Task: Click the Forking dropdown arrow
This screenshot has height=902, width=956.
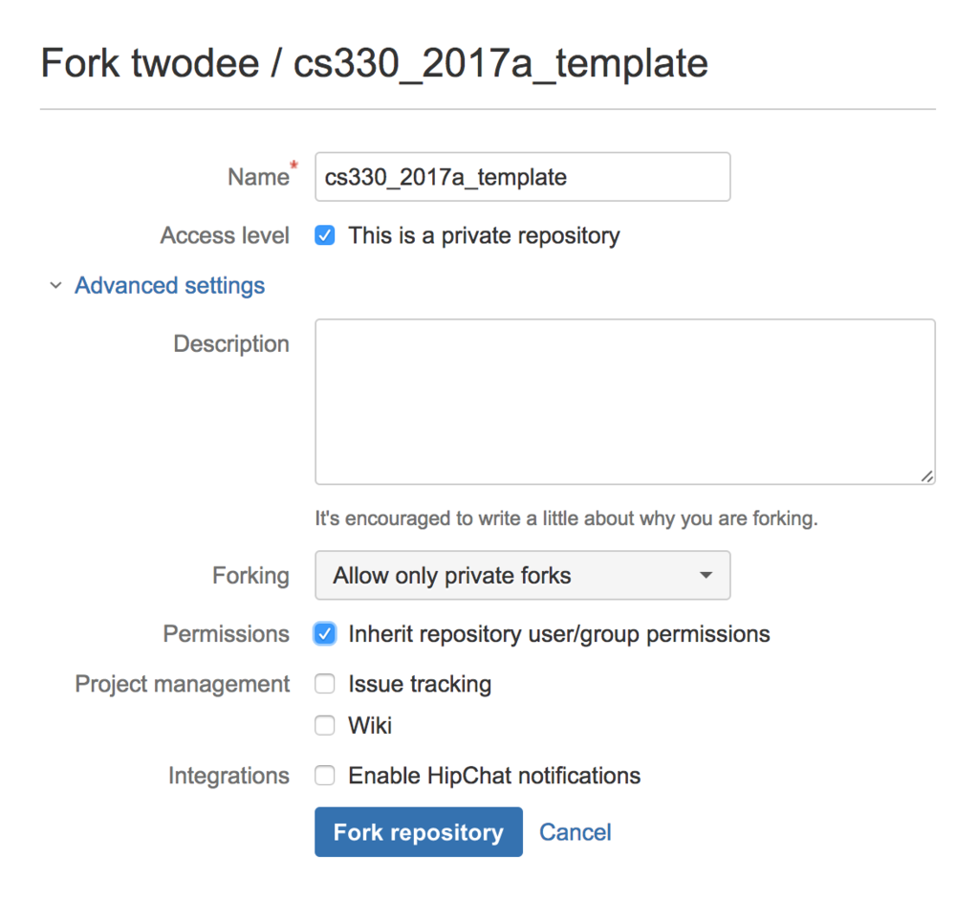Action: tap(706, 576)
